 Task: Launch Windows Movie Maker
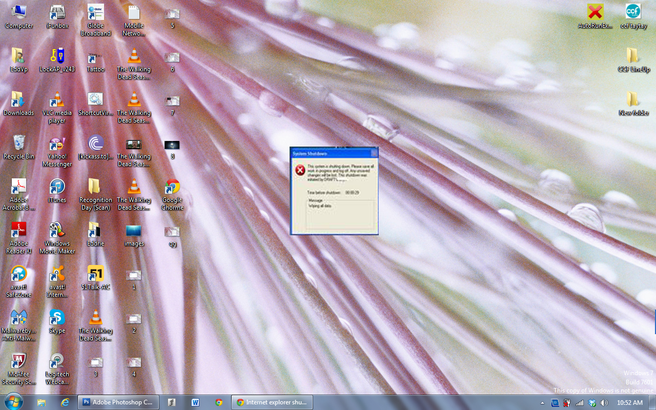(57, 238)
